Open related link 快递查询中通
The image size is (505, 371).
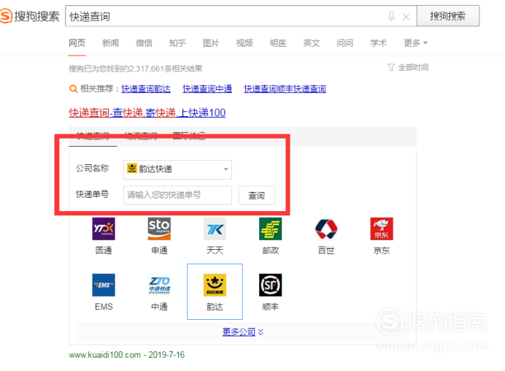tap(207, 88)
